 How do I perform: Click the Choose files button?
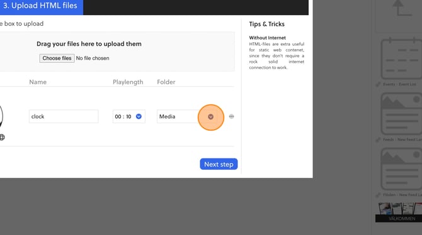(57, 58)
